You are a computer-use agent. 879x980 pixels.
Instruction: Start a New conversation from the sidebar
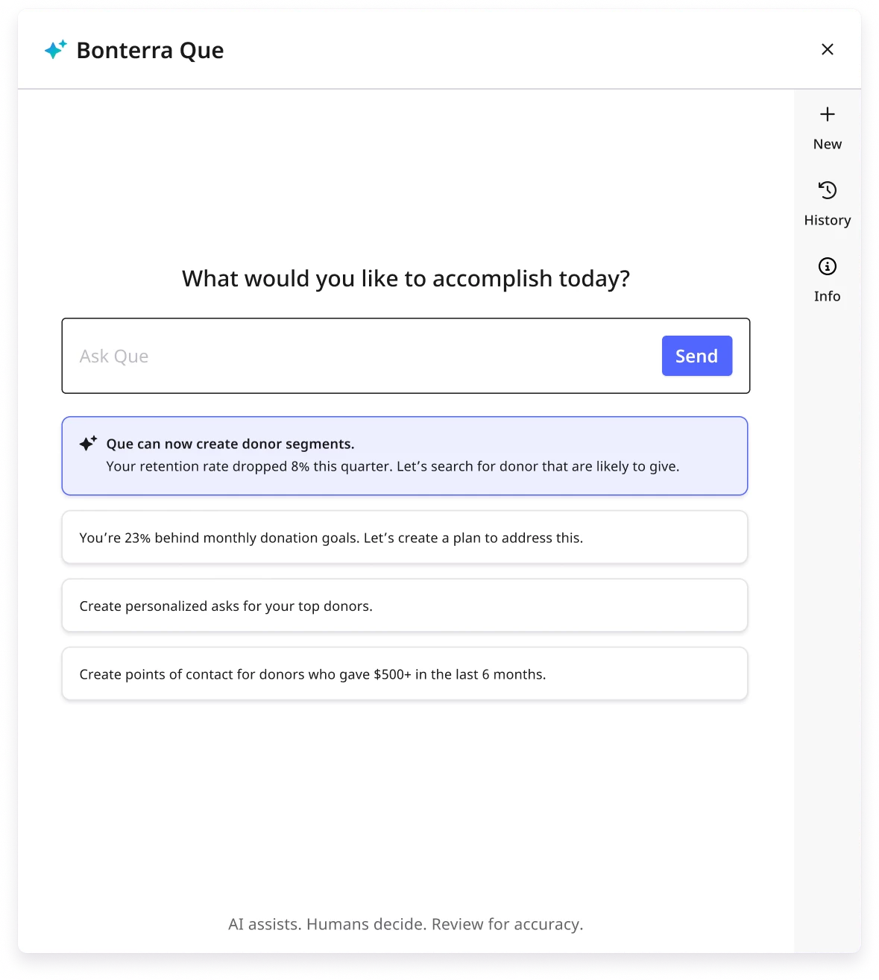(x=827, y=143)
